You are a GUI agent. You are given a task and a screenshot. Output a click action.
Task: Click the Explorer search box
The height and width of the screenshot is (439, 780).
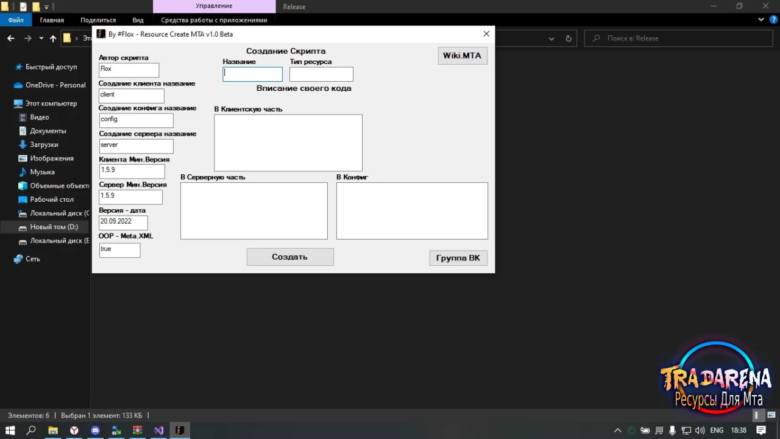[679, 38]
